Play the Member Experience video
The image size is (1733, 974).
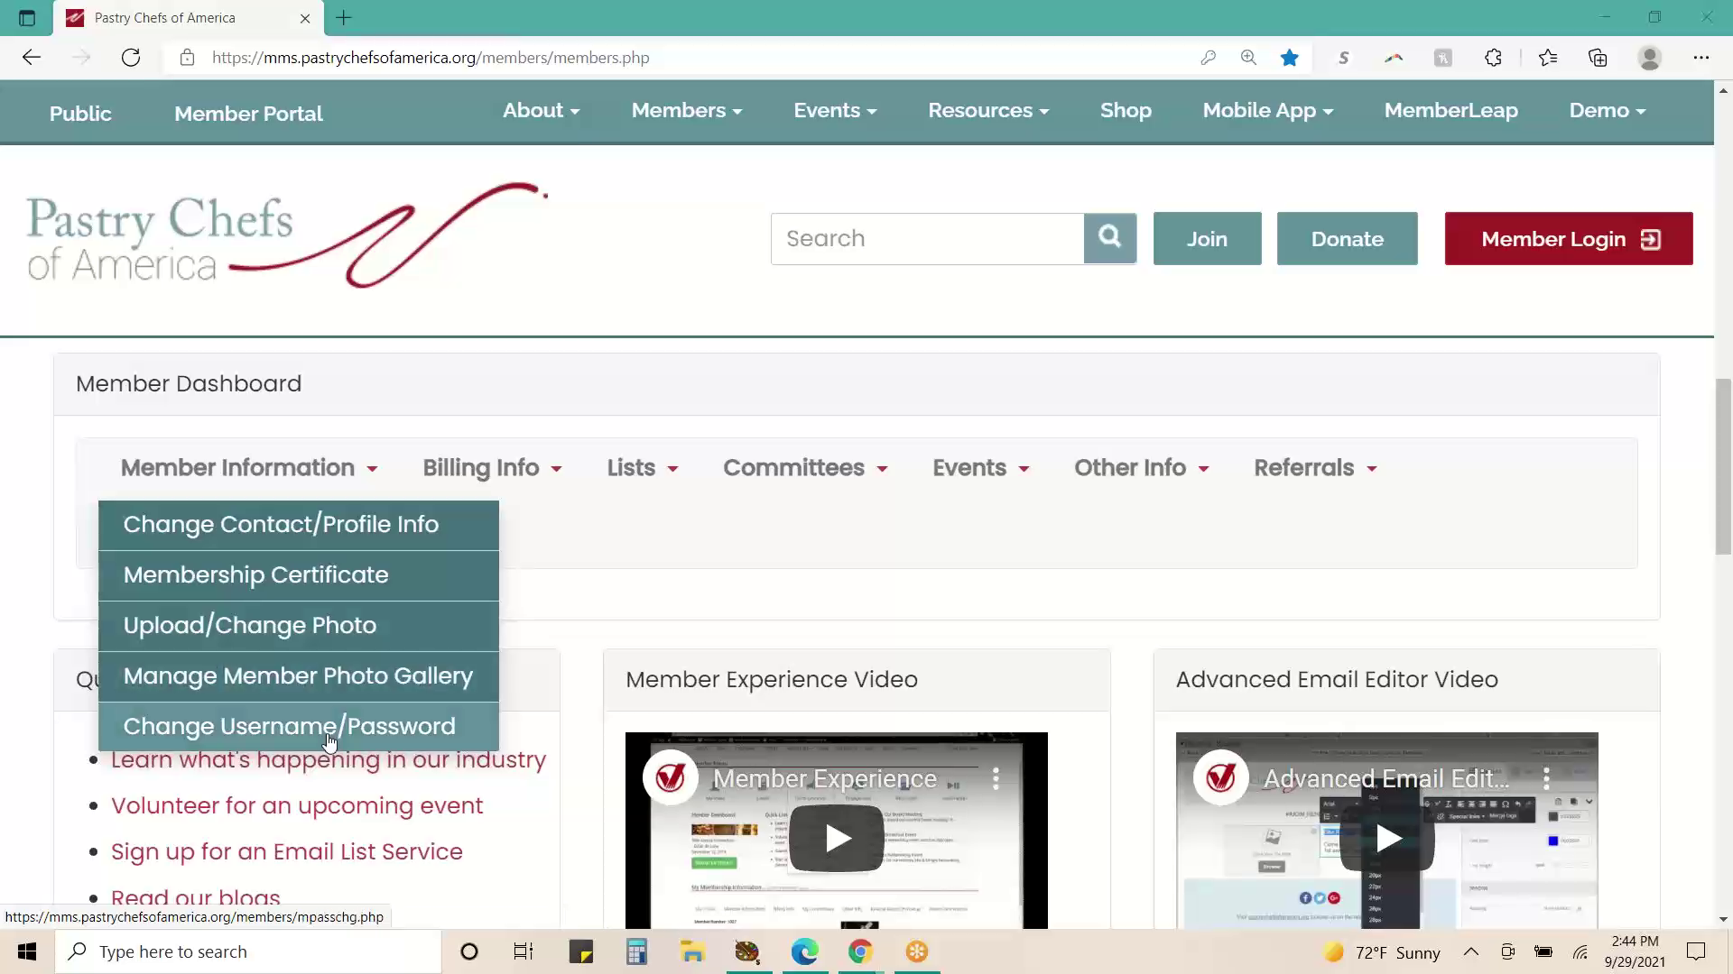pos(837,839)
